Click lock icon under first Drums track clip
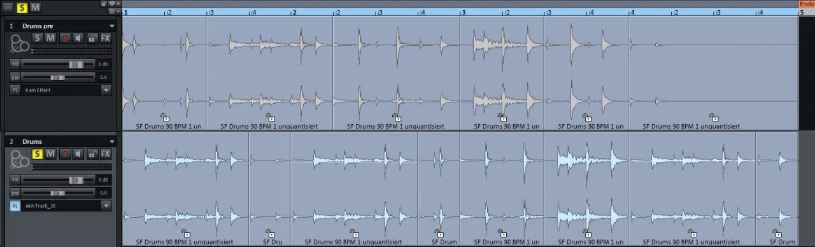Screen dimensions: 815x247 (x=185, y=232)
